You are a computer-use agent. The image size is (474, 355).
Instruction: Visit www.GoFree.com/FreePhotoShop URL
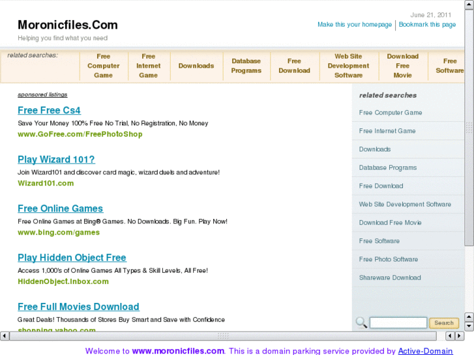click(x=80, y=134)
